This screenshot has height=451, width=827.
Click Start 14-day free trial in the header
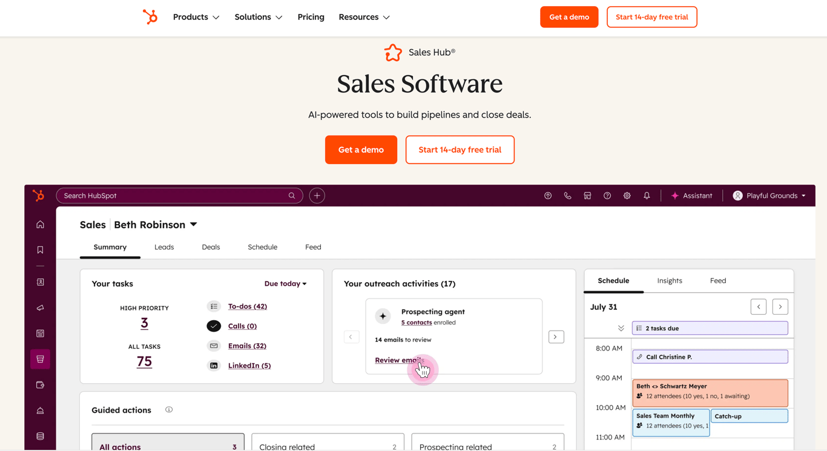[652, 17]
